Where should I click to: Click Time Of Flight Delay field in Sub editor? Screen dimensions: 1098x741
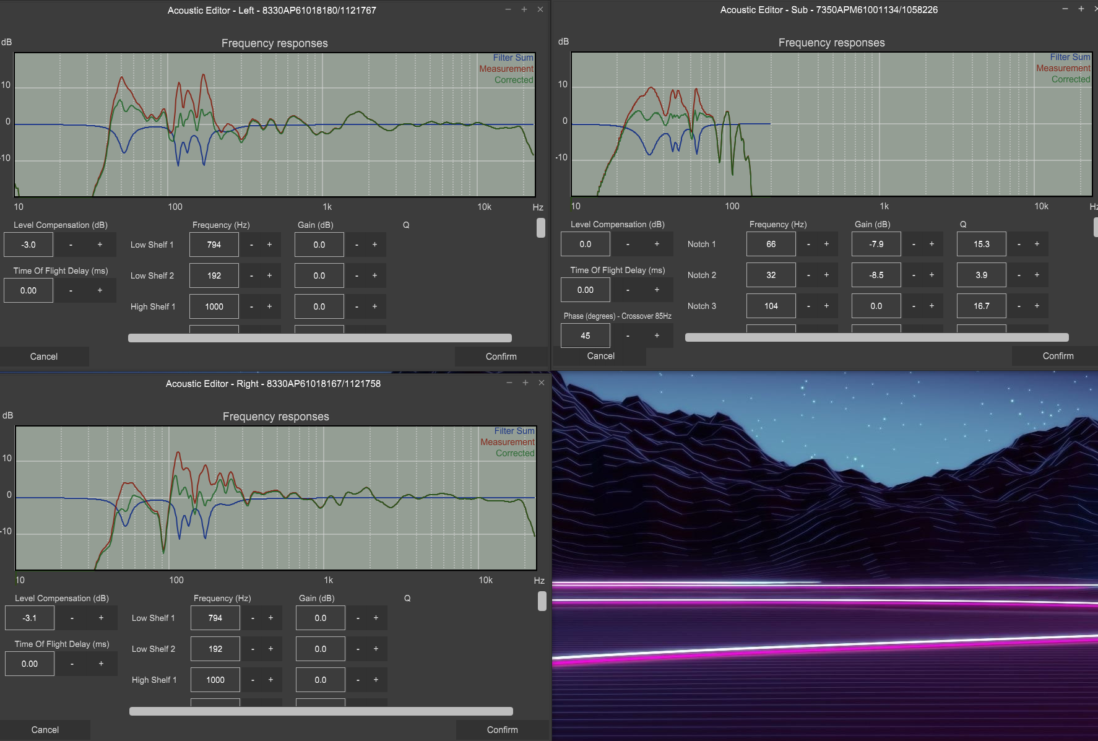pos(586,290)
